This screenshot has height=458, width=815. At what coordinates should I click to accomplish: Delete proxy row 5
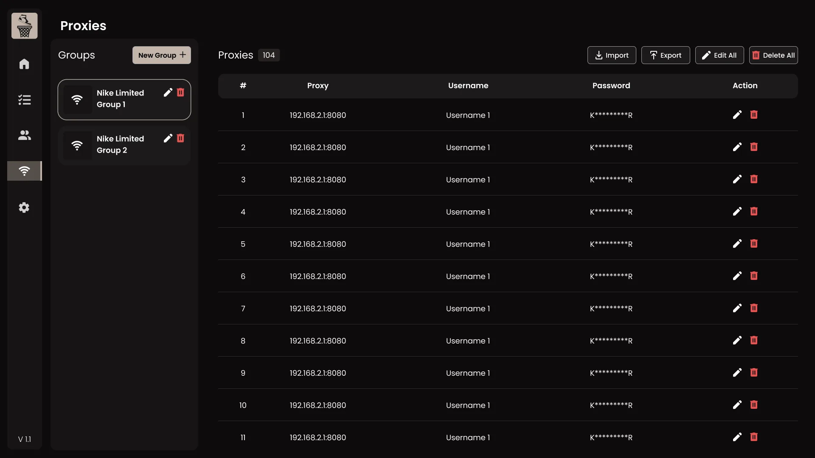click(x=754, y=244)
